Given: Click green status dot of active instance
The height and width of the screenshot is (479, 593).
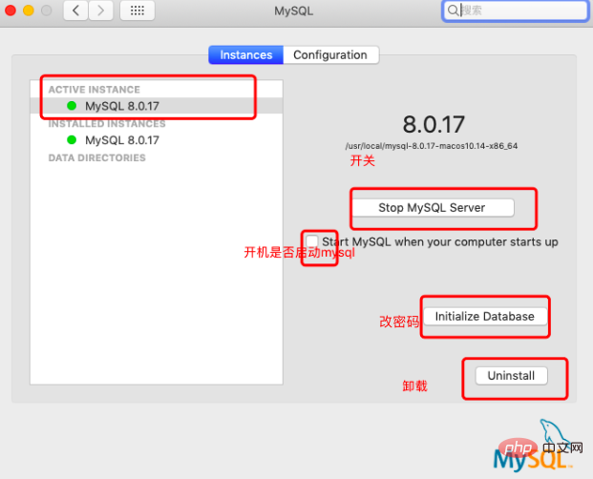Looking at the screenshot, I should click(x=72, y=106).
